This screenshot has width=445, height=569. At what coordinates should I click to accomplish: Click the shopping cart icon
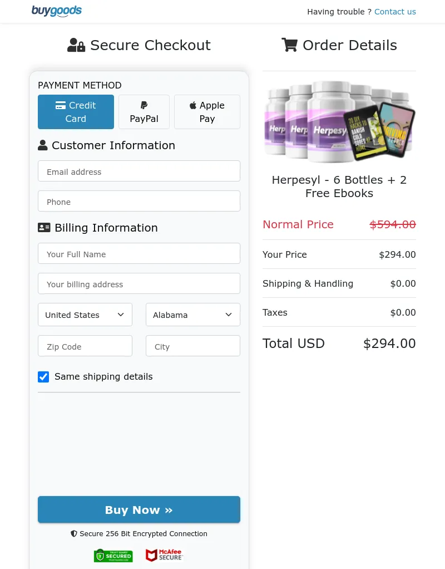[x=289, y=45]
